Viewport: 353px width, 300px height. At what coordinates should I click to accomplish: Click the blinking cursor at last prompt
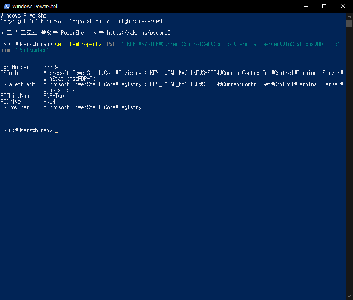57,132
